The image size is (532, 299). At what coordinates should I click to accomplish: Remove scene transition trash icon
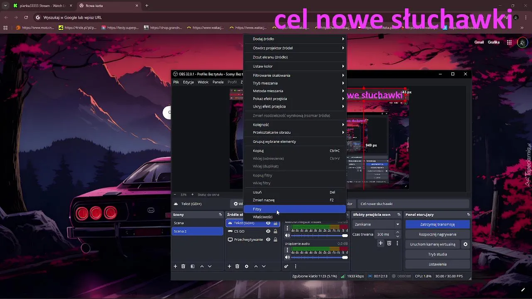(389, 243)
